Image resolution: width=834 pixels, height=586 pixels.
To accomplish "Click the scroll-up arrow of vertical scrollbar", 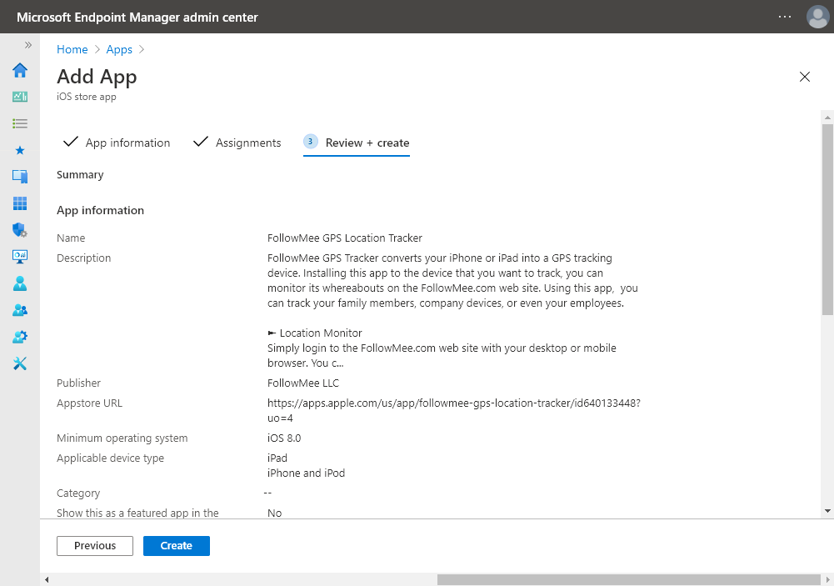I will click(827, 117).
